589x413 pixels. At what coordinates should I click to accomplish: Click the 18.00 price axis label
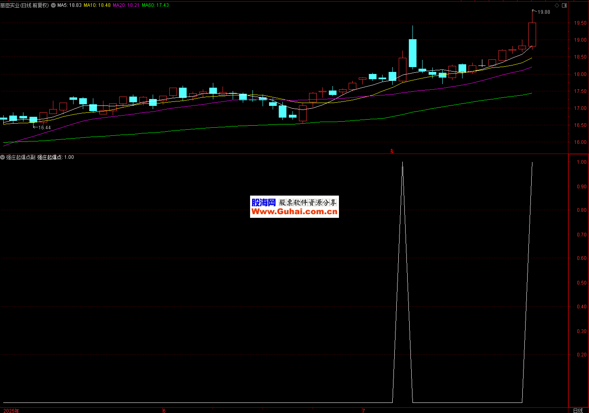click(580, 74)
